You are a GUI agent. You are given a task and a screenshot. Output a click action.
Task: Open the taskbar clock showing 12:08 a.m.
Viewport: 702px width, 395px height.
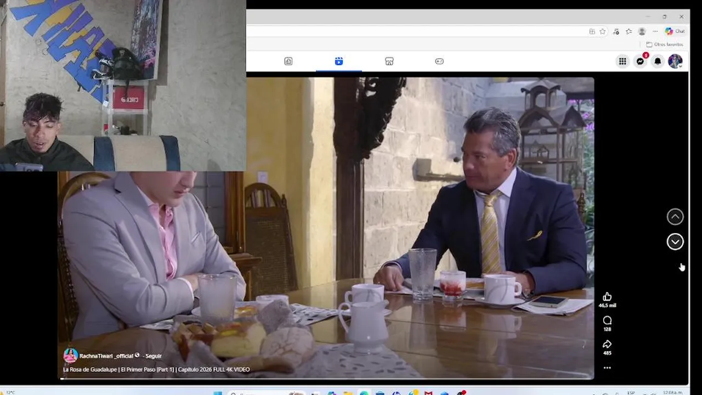click(672, 392)
